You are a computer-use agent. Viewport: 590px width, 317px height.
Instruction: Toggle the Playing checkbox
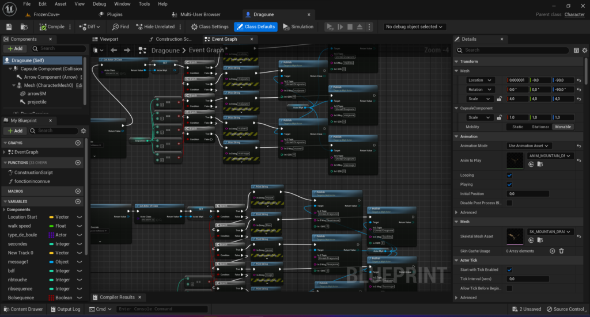[509, 185]
